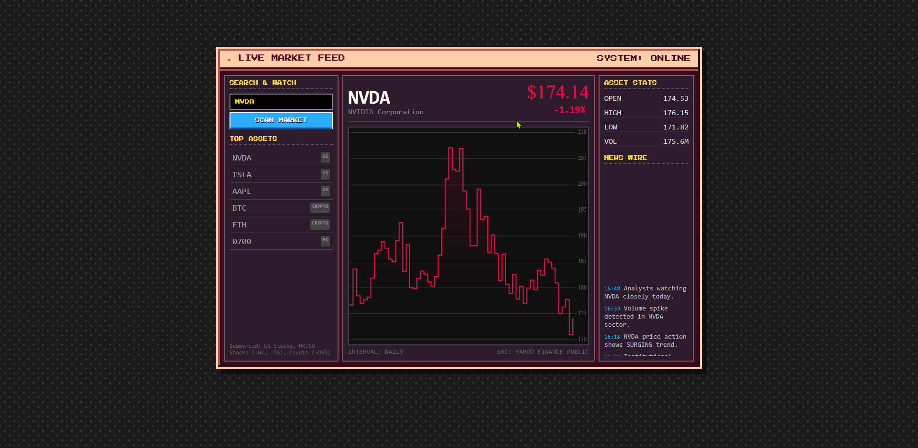This screenshot has height=448, width=918.
Task: Click the NVDA ticker heading in chart panel
Action: point(369,98)
